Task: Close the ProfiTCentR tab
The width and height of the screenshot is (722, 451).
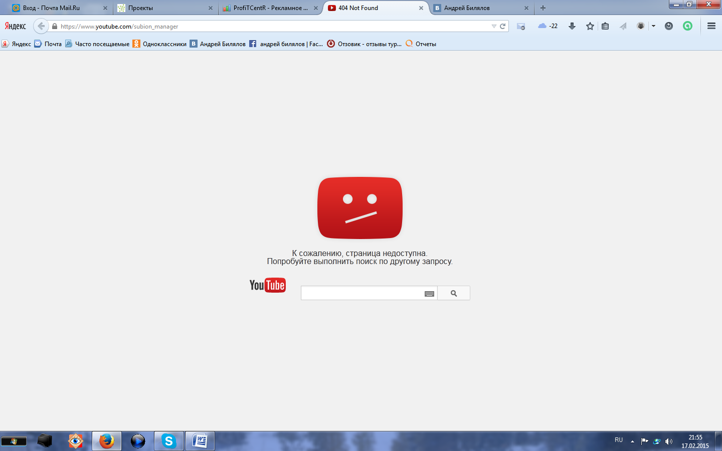Action: (x=316, y=8)
